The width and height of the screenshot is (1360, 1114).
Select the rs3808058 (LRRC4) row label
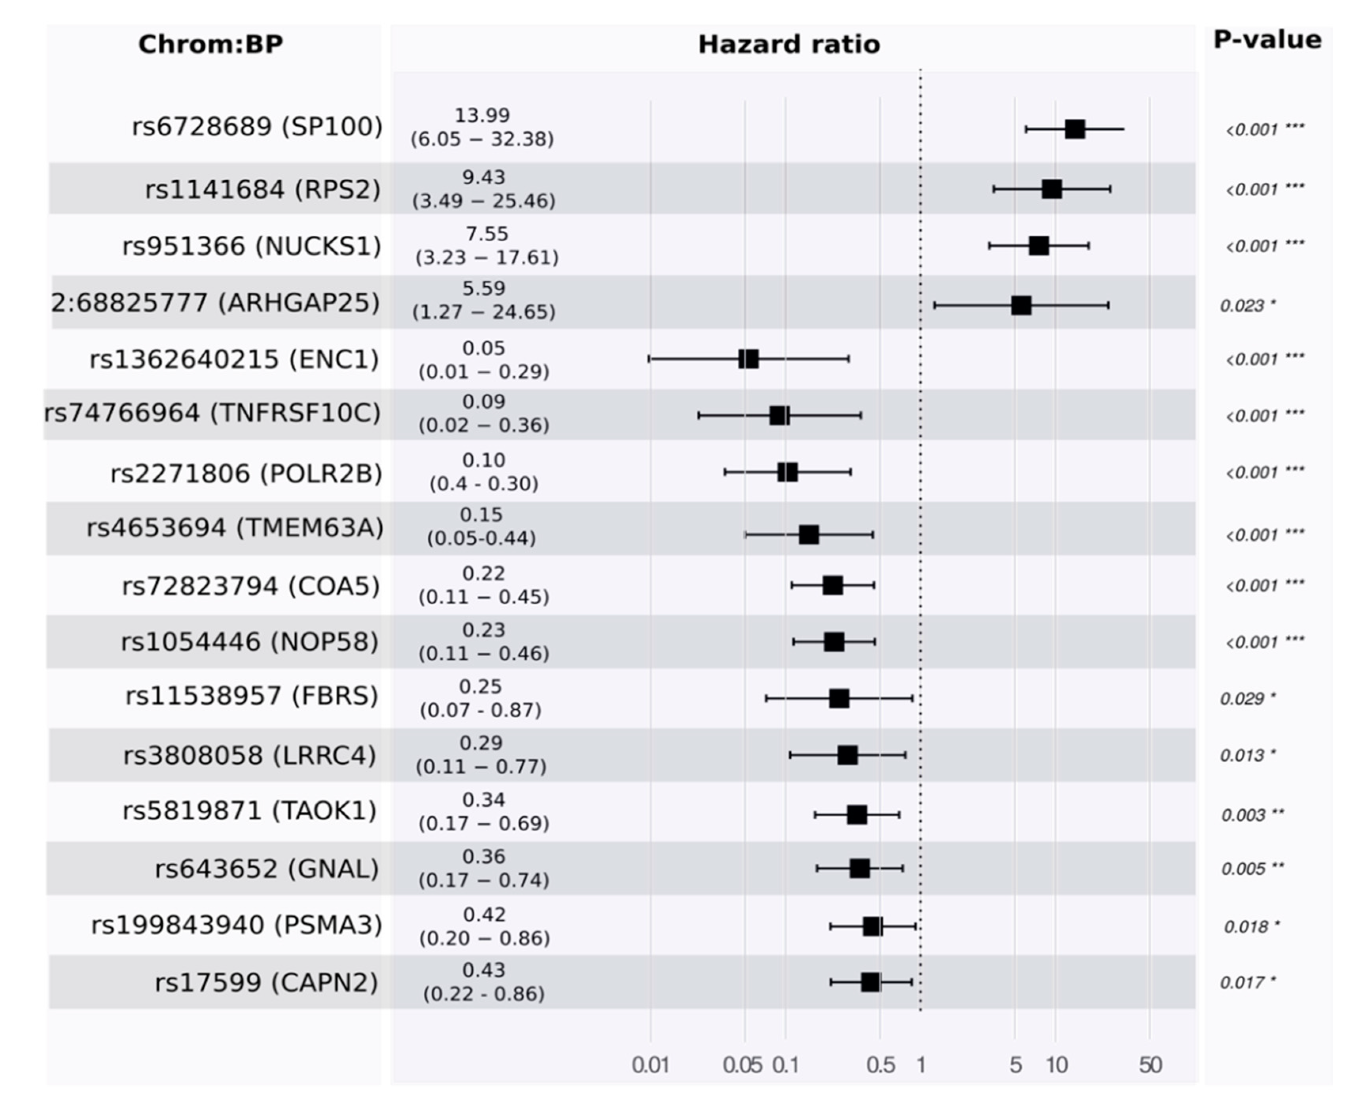coord(250,755)
